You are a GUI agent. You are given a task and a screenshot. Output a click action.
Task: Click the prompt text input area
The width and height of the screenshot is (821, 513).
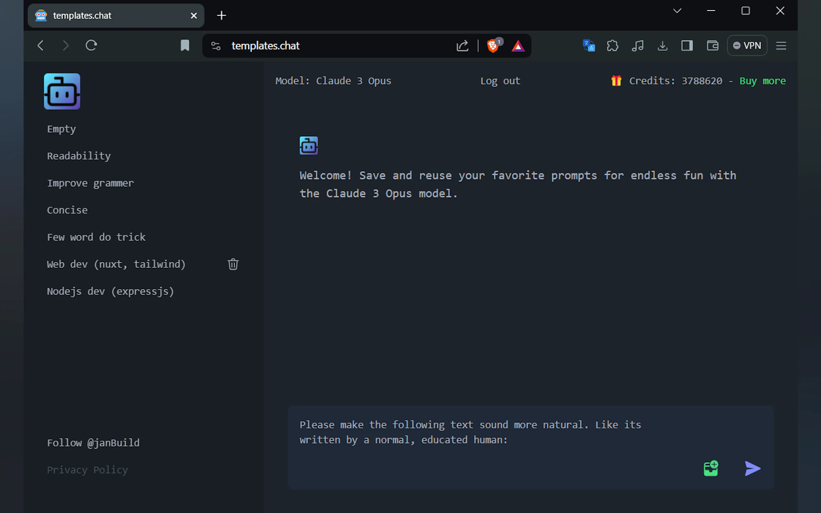click(x=475, y=433)
